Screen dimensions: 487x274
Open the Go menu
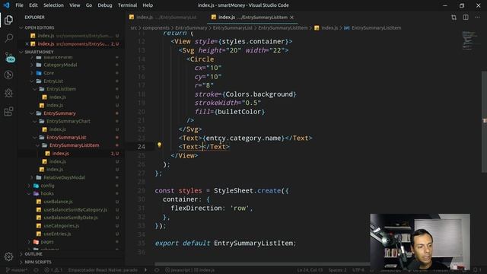pos(89,5)
